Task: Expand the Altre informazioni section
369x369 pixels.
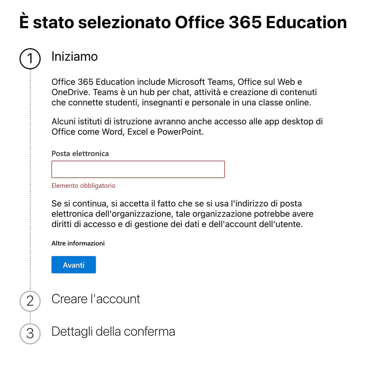Action: click(x=79, y=243)
